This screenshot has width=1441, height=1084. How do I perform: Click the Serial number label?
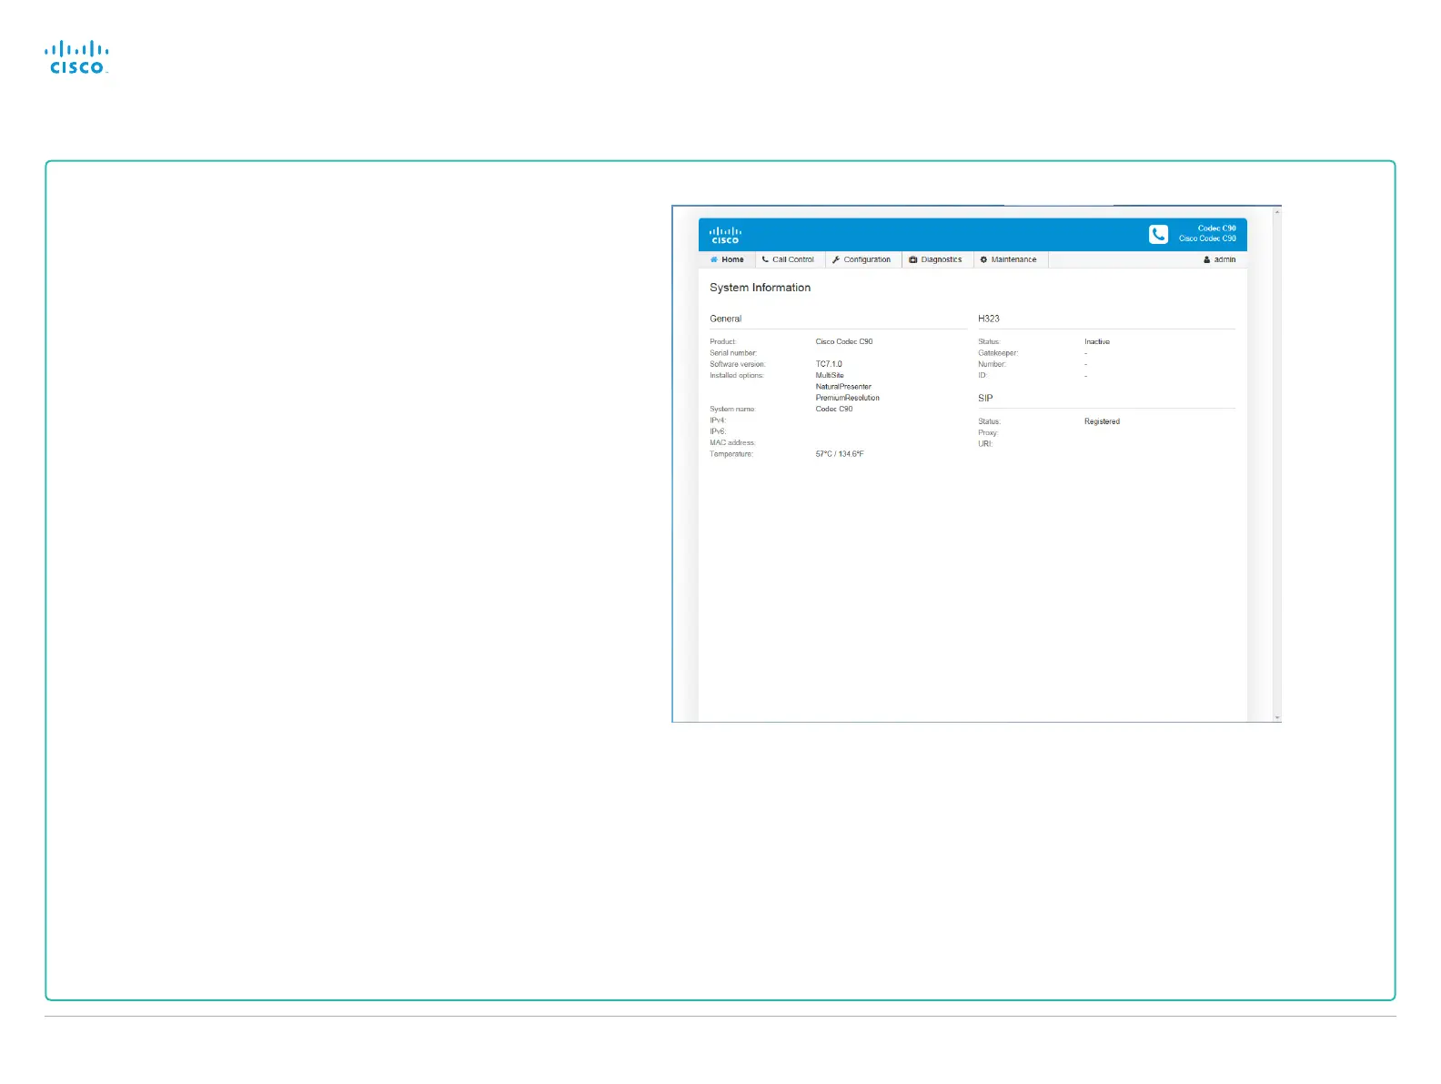(x=733, y=353)
